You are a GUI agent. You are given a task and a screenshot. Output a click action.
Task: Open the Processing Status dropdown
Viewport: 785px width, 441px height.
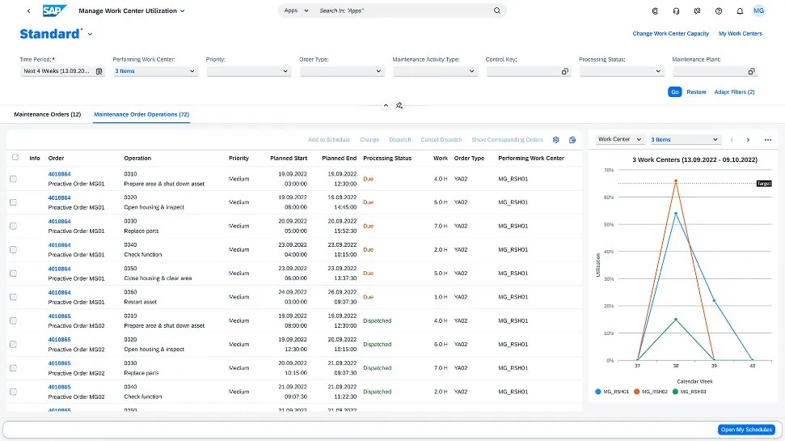(x=658, y=71)
